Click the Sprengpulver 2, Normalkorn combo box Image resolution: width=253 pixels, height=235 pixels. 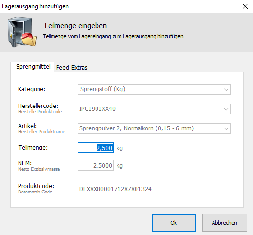(154, 128)
